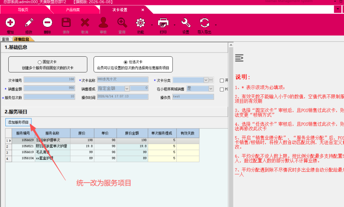Click the 次卡名称 input field
The height and width of the screenshot is (207, 344).
123,79
